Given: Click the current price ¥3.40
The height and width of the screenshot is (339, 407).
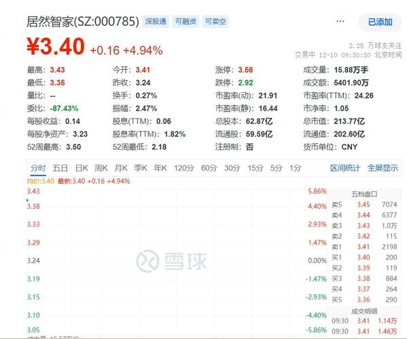Looking at the screenshot, I should point(56,46).
